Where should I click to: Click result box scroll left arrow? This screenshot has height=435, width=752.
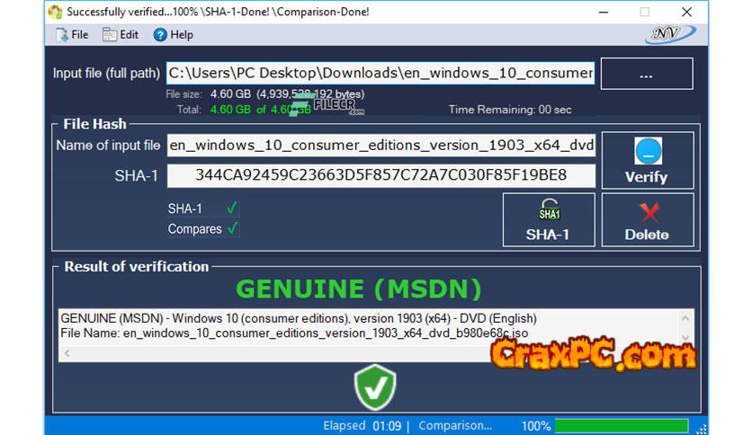coord(67,353)
